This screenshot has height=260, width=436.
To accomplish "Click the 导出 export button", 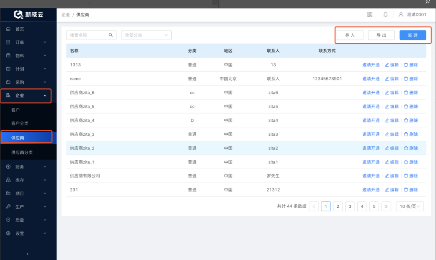I will pos(381,35).
